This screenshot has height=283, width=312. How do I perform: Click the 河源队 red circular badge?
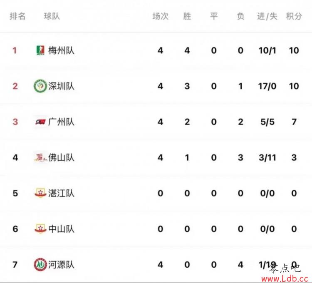40,265
